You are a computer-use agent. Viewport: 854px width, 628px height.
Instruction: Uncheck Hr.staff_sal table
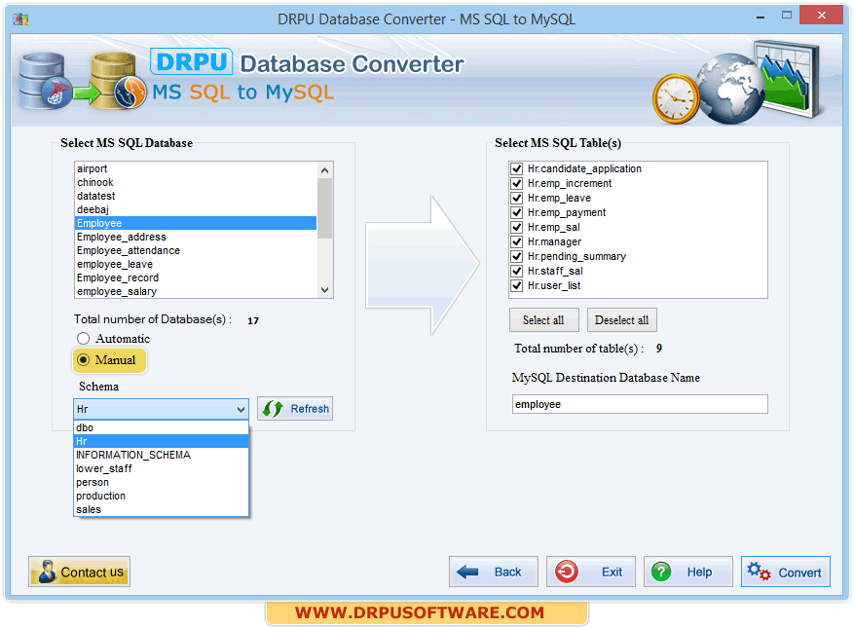click(x=517, y=272)
